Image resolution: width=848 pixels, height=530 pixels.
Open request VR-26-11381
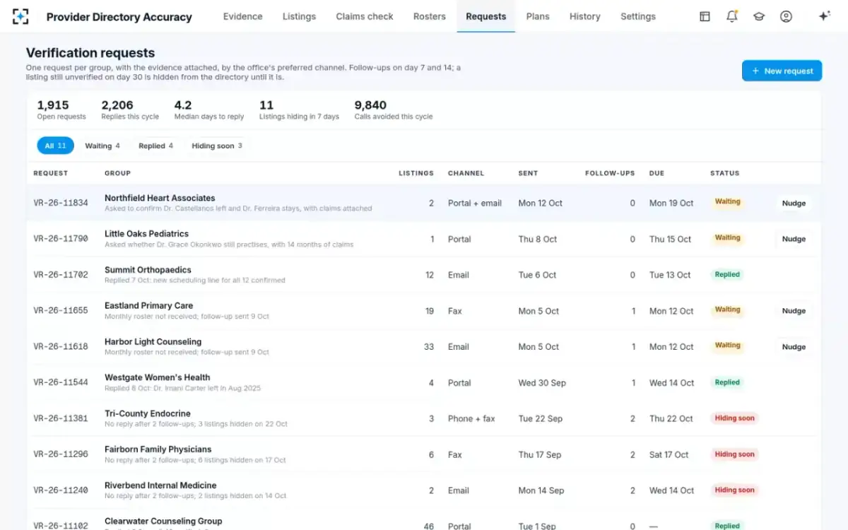pos(61,418)
